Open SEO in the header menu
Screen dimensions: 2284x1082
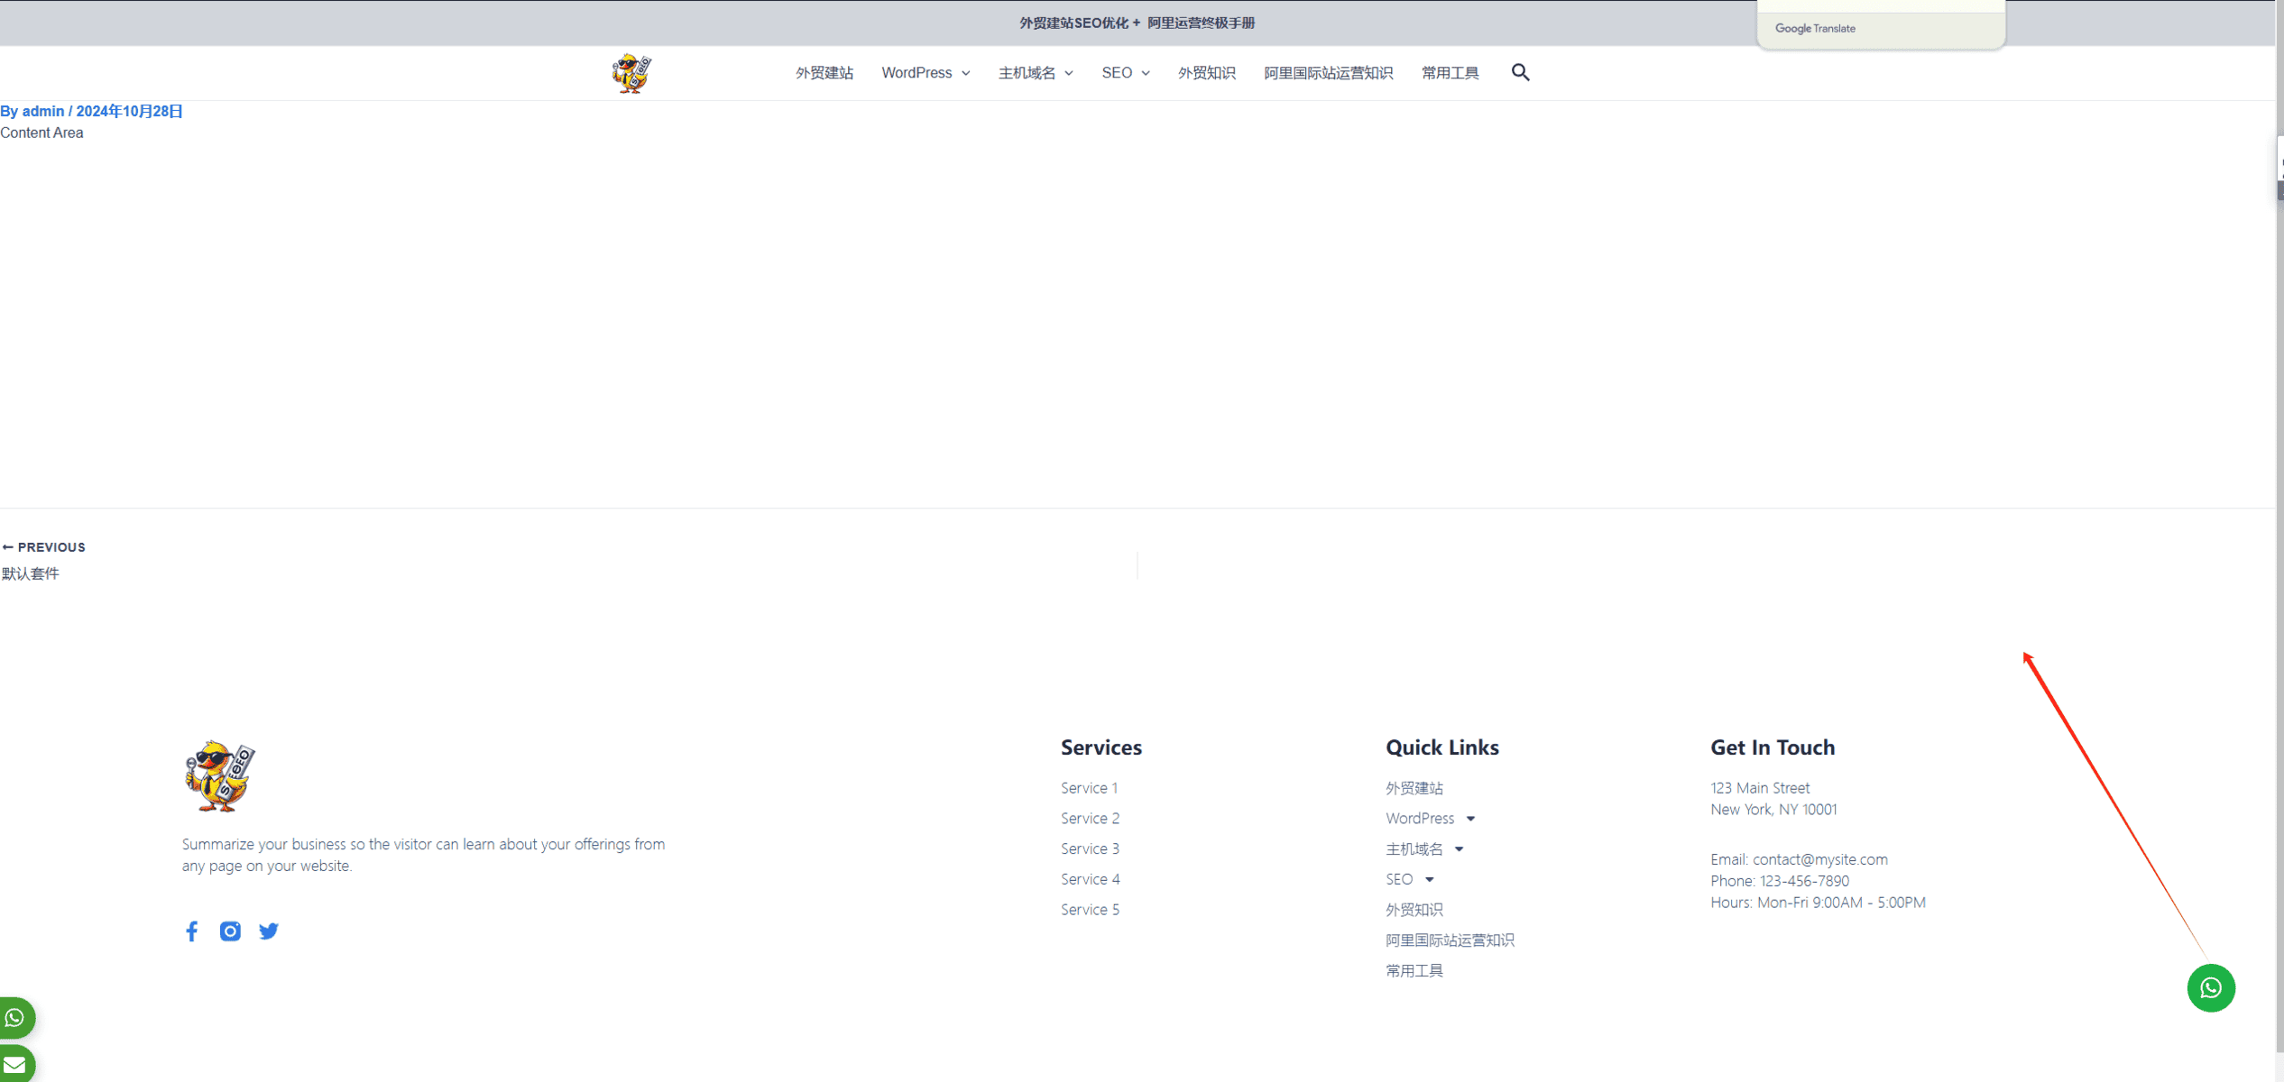coord(1116,73)
